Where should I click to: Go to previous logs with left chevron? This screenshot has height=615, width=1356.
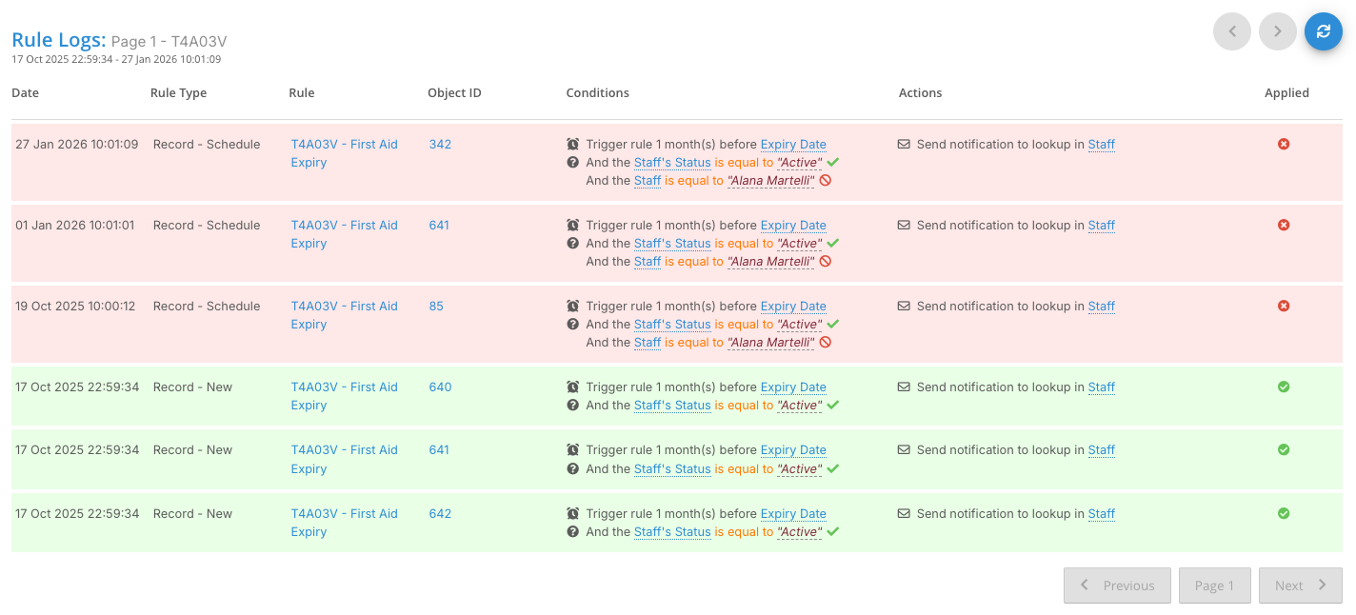[1232, 31]
